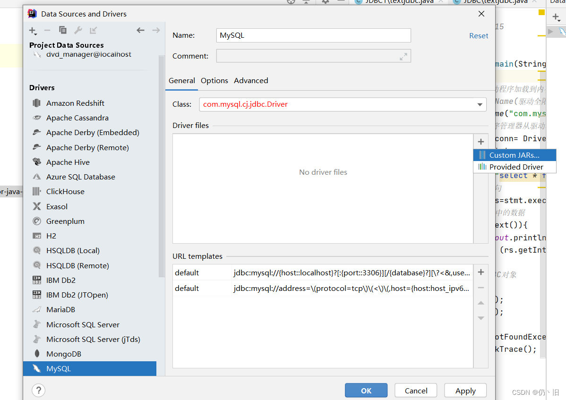566x400 pixels.
Task: Choose Provided Driver from popup menu
Action: pos(515,167)
